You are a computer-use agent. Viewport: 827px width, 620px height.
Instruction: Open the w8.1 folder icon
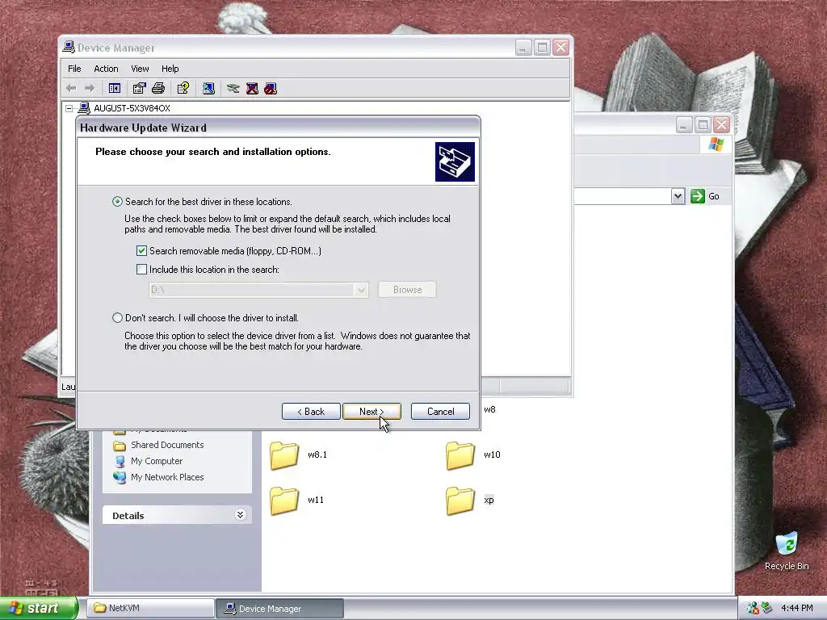click(284, 455)
